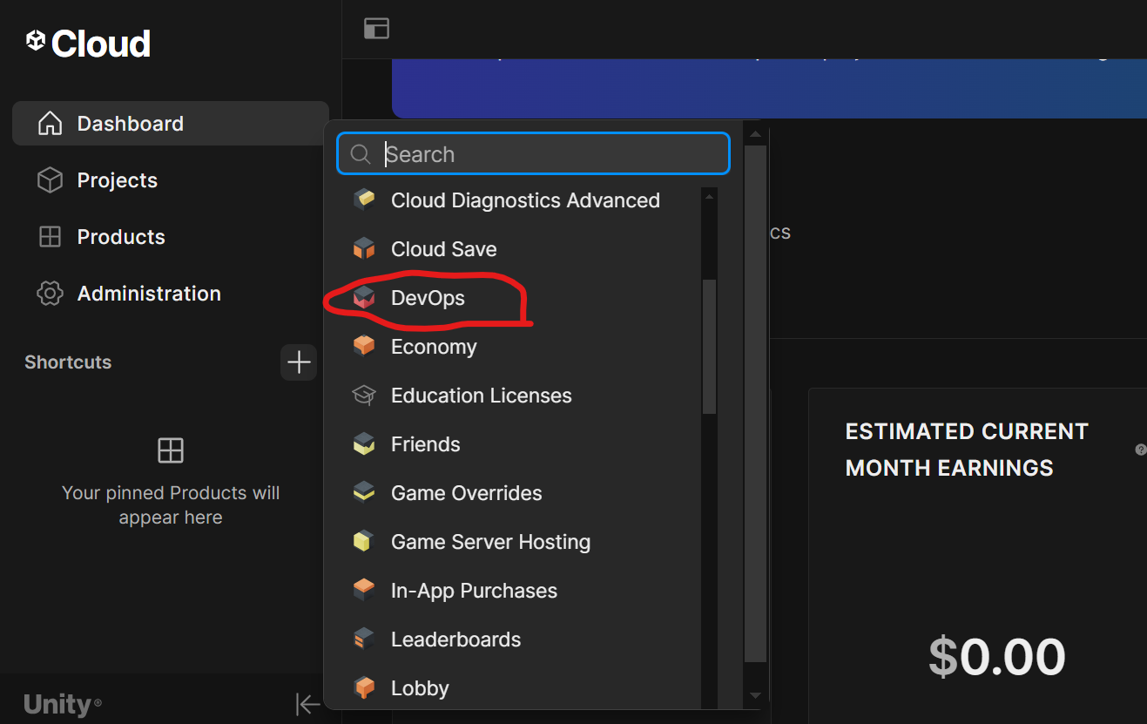Click the Leaderboards product icon
Screen dimensions: 1147x724
click(x=364, y=639)
